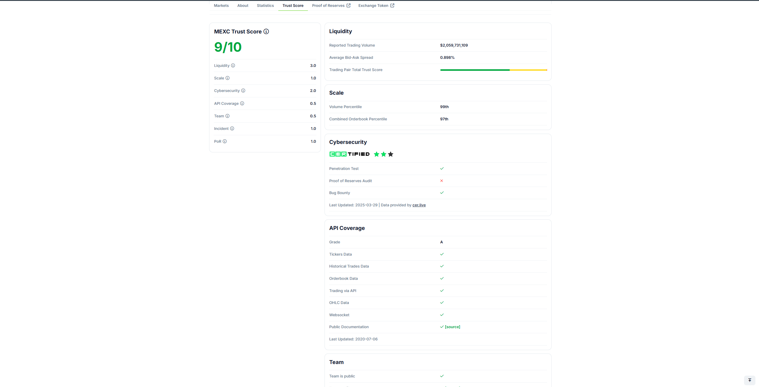
Task: Click the Proof of Reserves Audit label
Action: (350, 181)
